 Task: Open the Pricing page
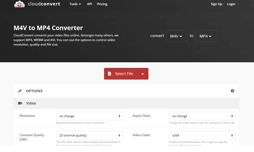pyautogui.click(x=102, y=4)
